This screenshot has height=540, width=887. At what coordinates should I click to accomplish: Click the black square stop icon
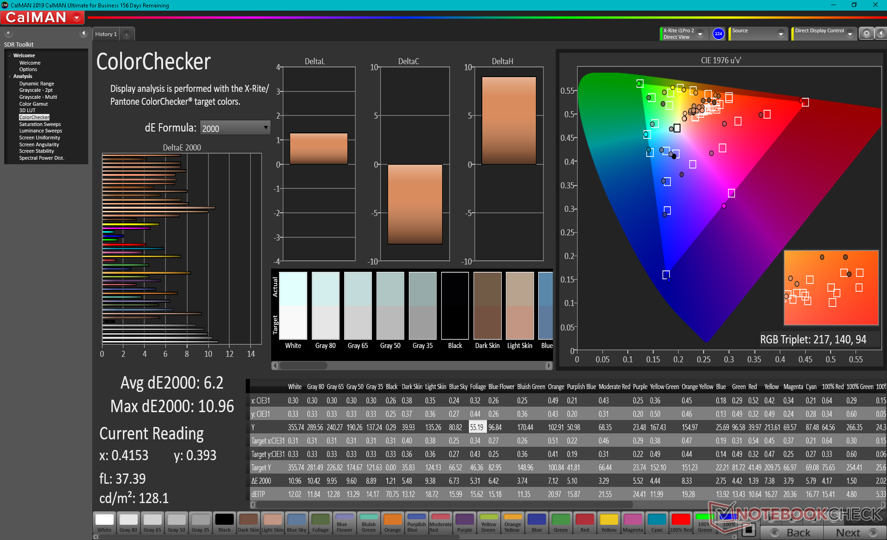point(748,529)
